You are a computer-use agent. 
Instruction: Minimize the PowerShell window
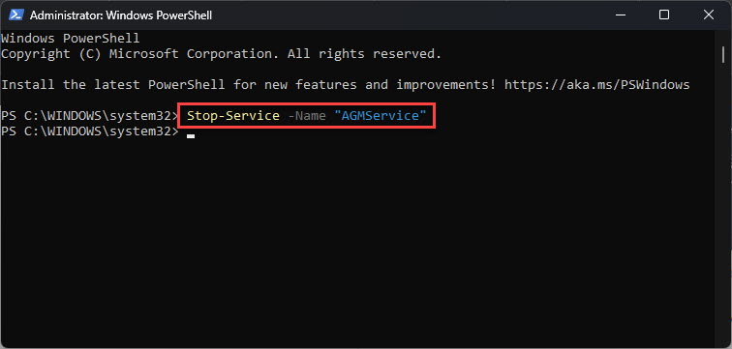(620, 15)
